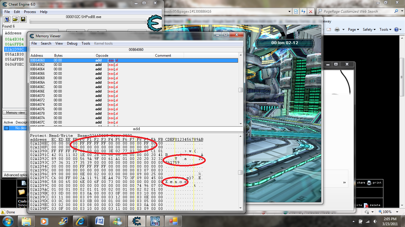The height and width of the screenshot is (227, 405).
Task: Click the Comment column header
Action: 169,55
